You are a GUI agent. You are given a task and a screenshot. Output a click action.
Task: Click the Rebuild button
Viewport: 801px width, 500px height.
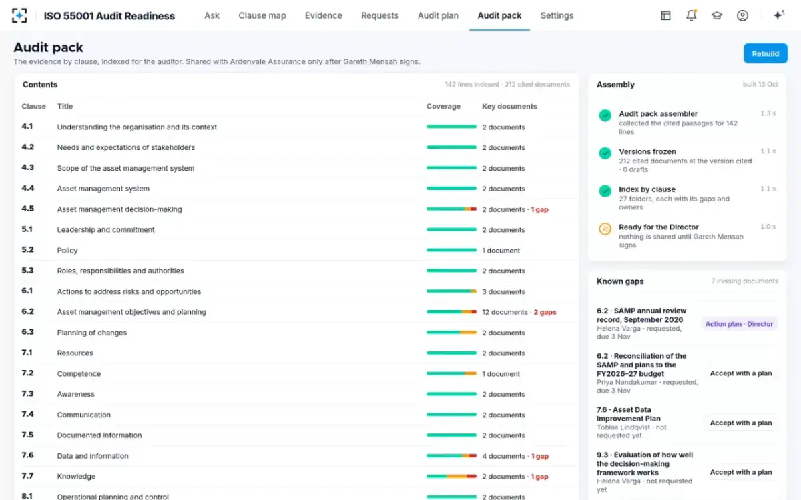766,53
